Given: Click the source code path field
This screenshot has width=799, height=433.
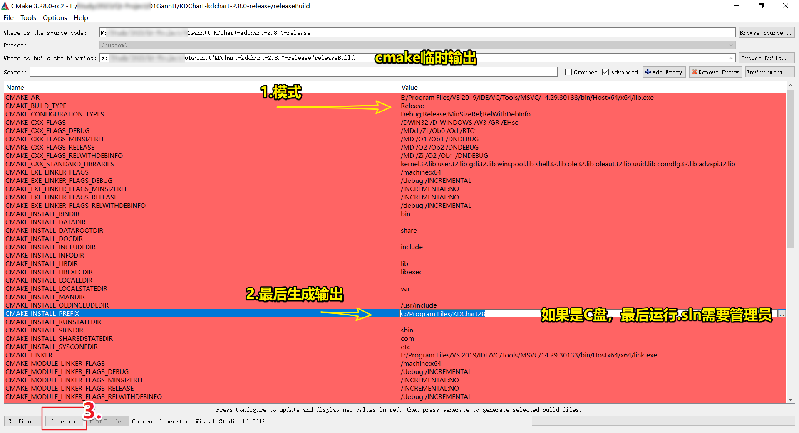Looking at the screenshot, I should pos(417,33).
